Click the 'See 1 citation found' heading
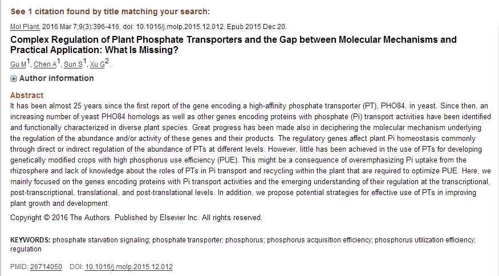 [110, 11]
